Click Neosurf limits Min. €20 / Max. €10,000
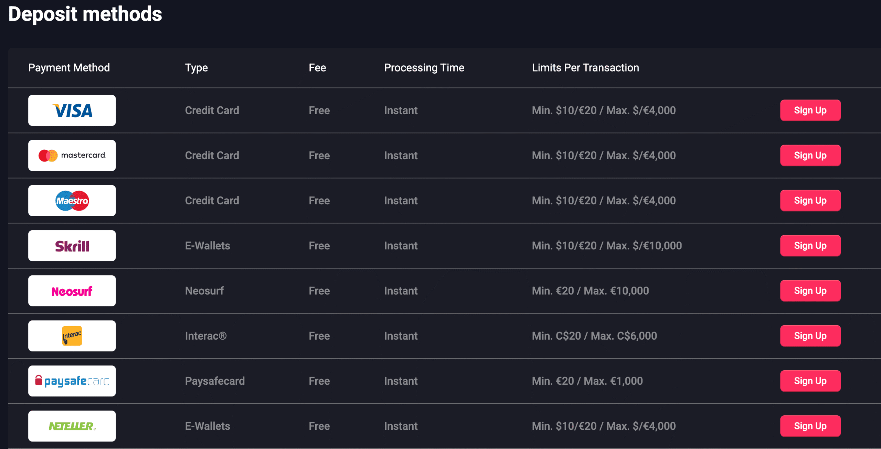Viewport: 881px width, 449px height. point(591,291)
